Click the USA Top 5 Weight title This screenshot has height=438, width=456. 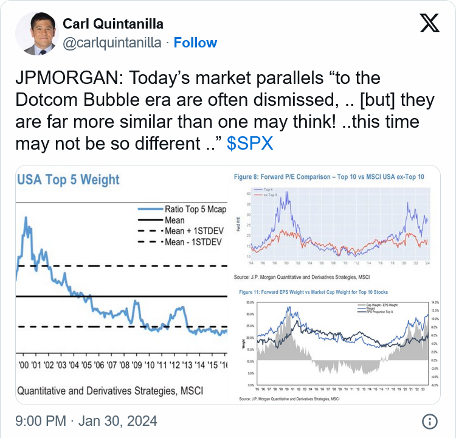(x=68, y=179)
